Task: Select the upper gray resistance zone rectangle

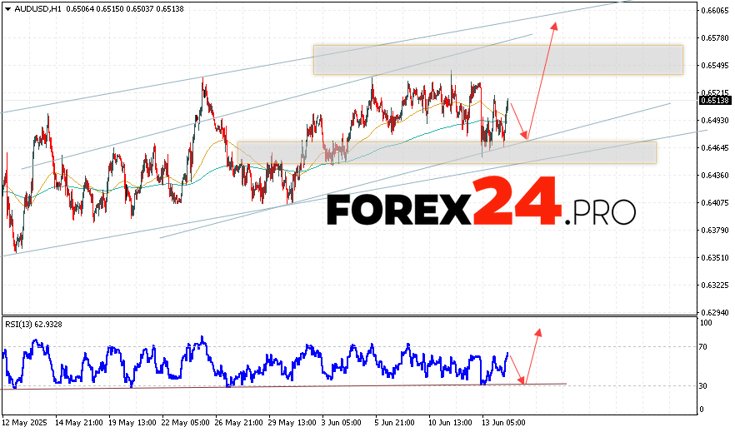Action: click(497, 59)
